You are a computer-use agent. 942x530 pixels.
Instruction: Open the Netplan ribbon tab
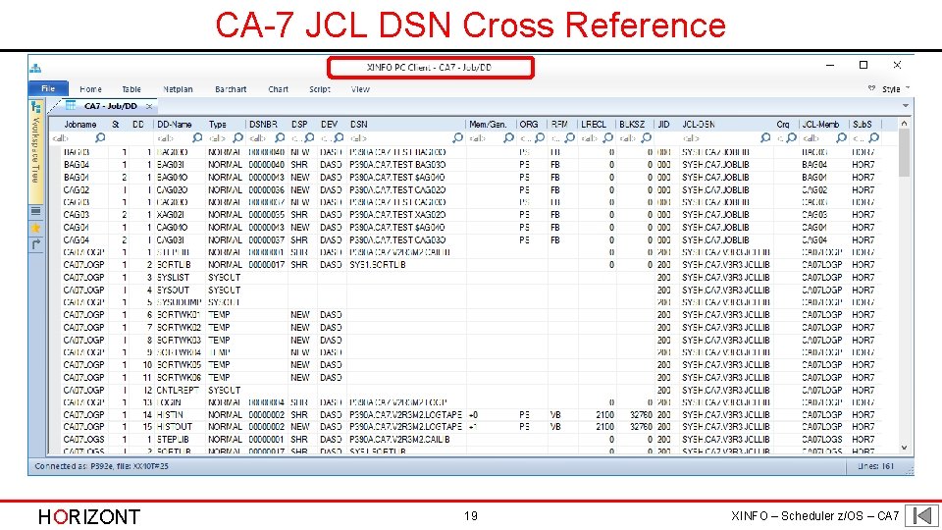click(178, 89)
